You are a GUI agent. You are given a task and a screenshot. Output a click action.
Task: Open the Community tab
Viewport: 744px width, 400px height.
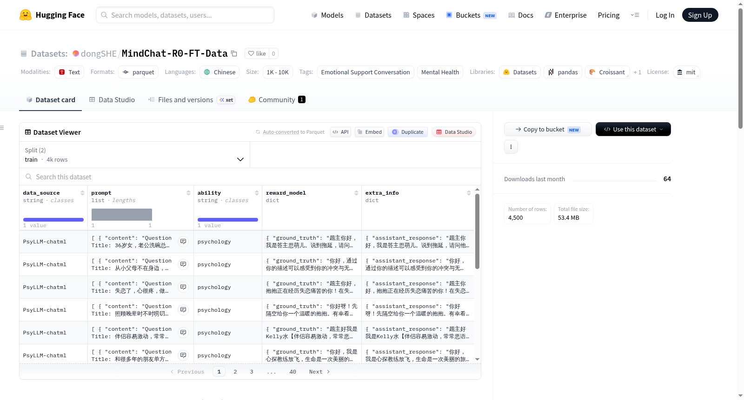(x=277, y=100)
